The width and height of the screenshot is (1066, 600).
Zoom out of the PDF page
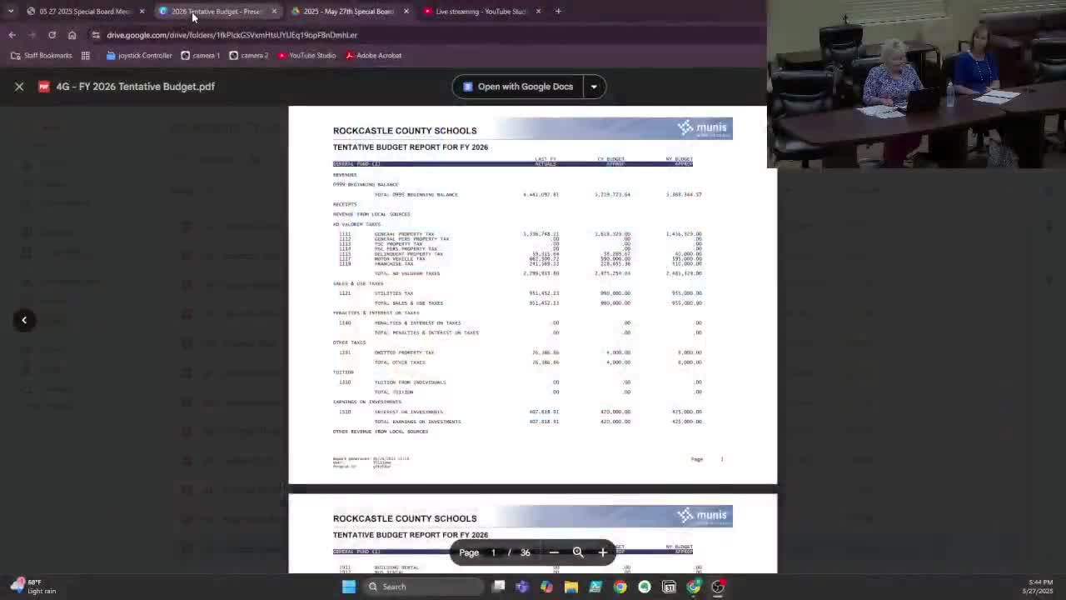(x=554, y=552)
